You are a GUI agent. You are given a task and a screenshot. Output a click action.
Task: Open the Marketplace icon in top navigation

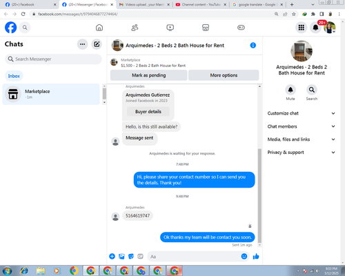click(206, 28)
